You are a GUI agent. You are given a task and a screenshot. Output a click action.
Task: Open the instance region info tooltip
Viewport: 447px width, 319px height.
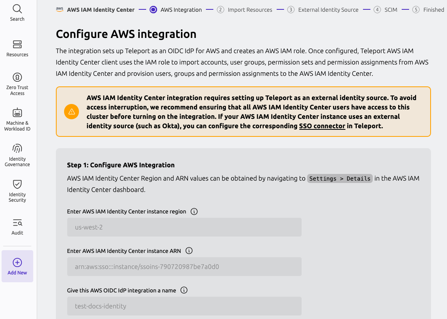coord(194,211)
